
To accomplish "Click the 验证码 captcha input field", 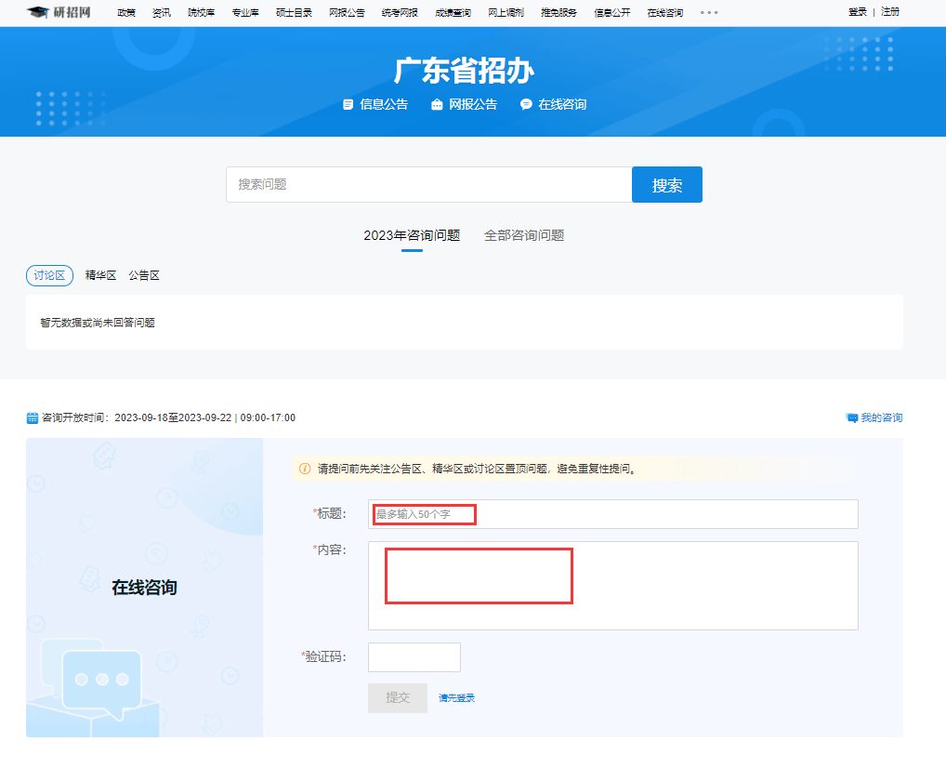I will click(x=414, y=656).
